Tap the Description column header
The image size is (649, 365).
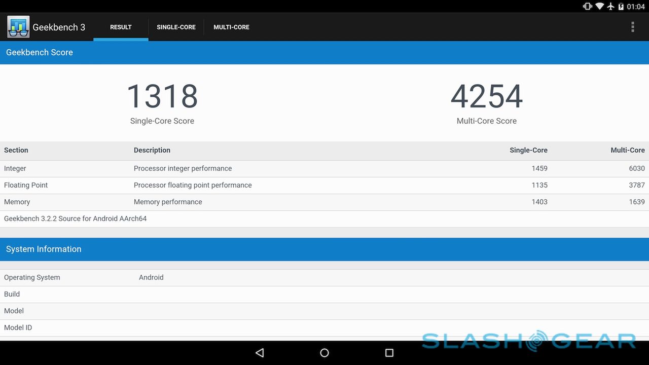click(x=152, y=150)
